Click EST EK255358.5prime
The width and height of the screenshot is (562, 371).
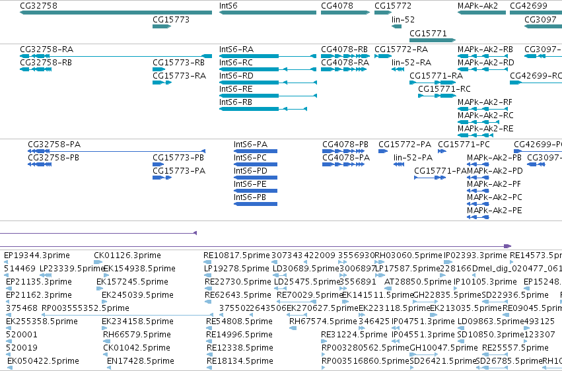pos(8,328)
